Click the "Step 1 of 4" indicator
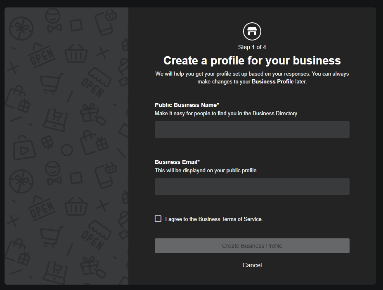 pyautogui.click(x=252, y=47)
